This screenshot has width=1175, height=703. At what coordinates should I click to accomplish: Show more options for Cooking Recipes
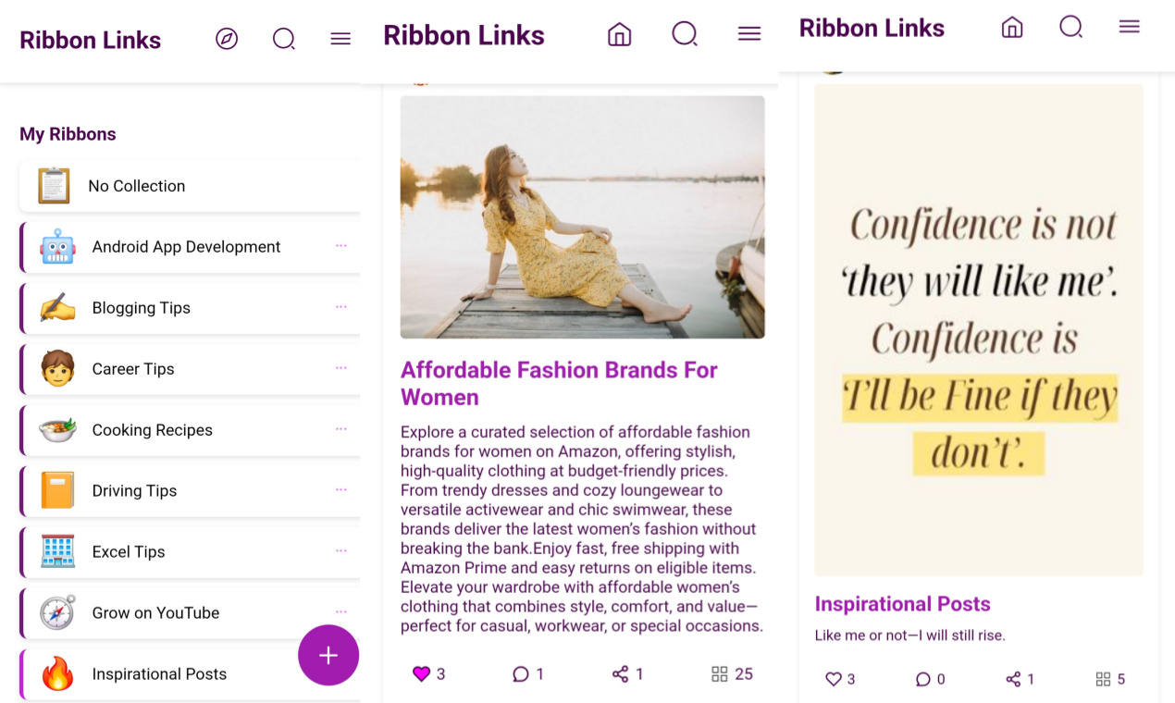pyautogui.click(x=341, y=429)
